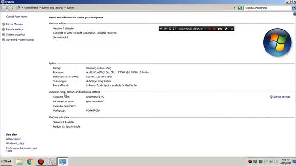This screenshot has height=166, width=296.
Task: Click the Windows 7 Ultimate edition text
Action: (x=63, y=29)
